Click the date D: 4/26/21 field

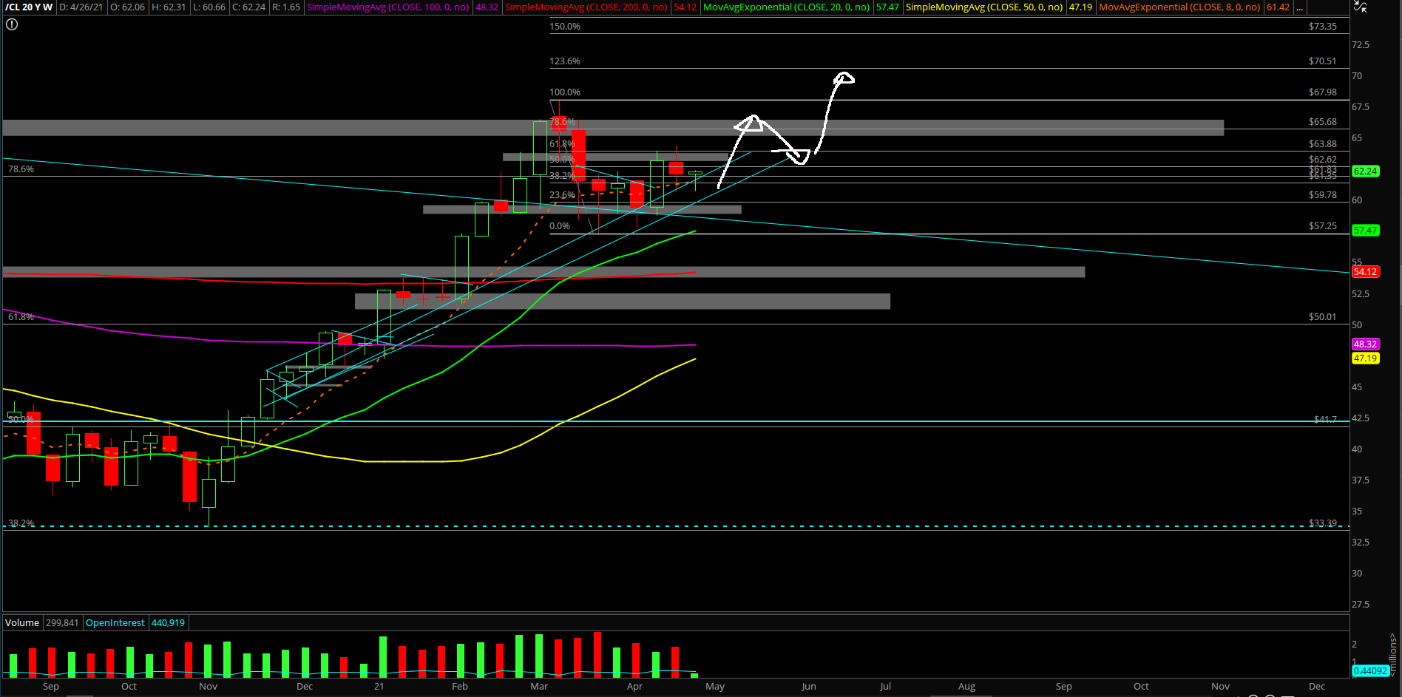pos(81,7)
